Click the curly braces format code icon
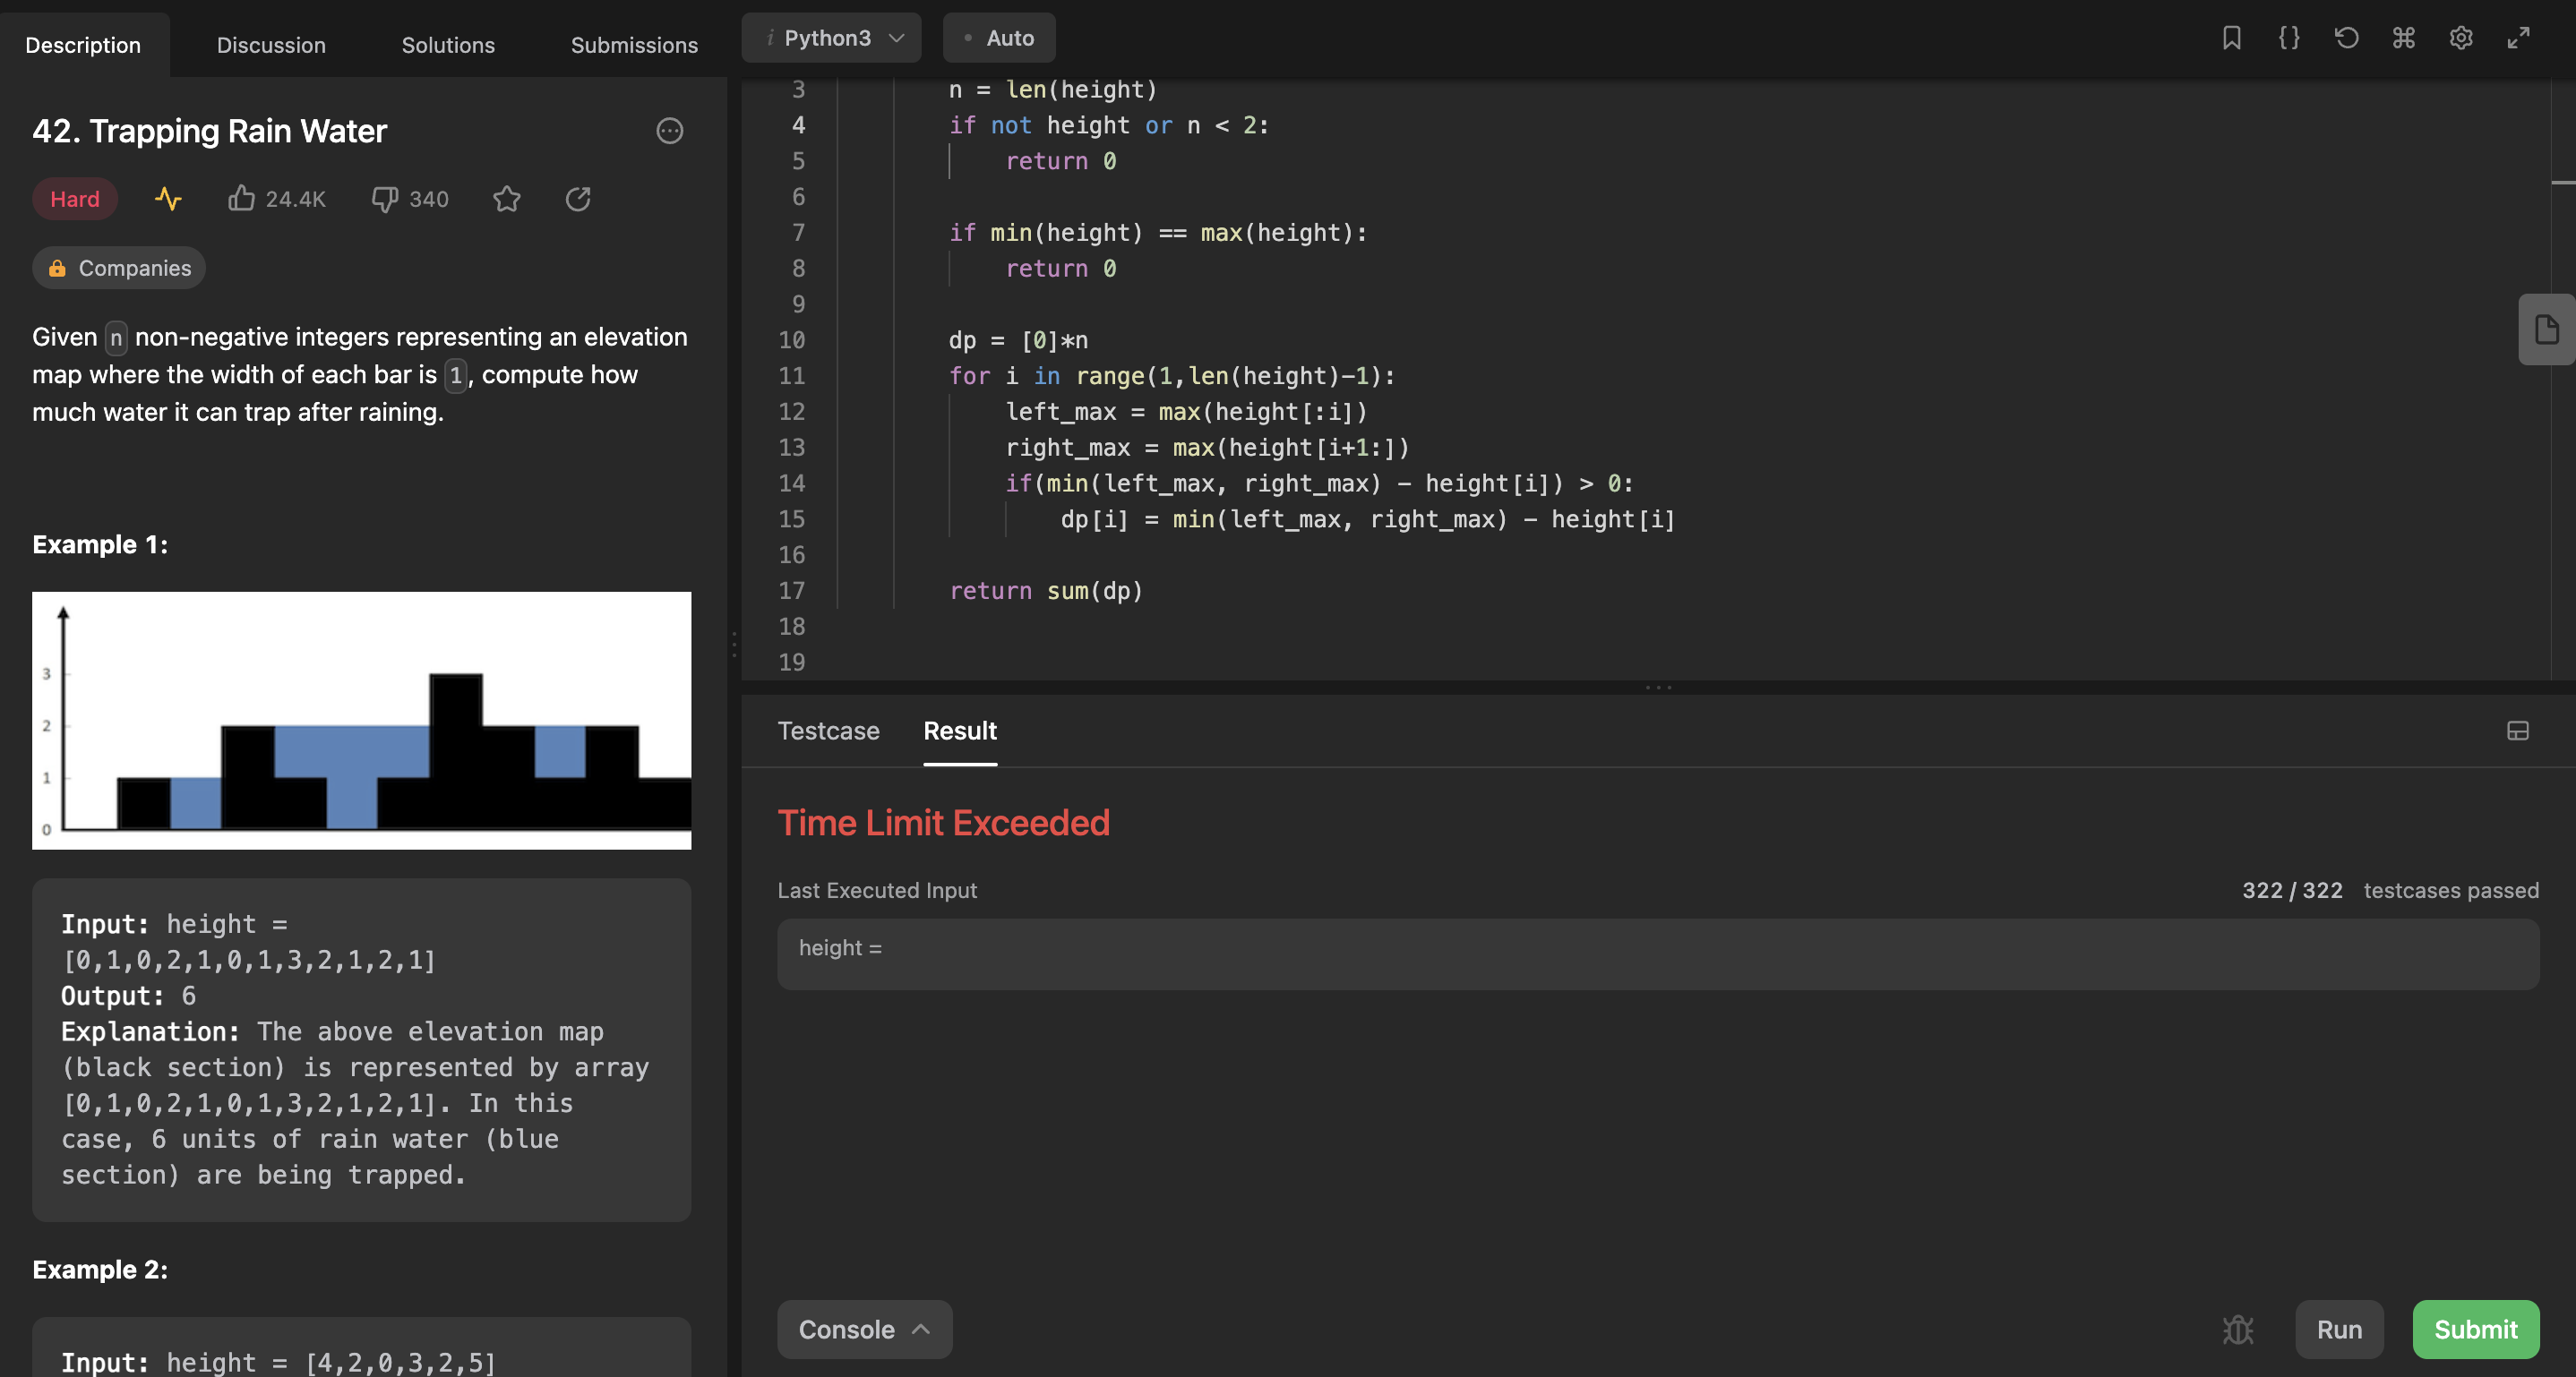 2289,38
